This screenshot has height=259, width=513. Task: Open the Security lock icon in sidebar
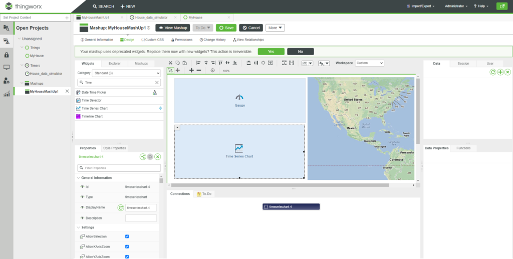click(x=6, y=55)
